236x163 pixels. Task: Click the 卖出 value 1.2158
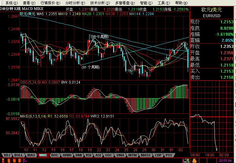tap(227, 77)
